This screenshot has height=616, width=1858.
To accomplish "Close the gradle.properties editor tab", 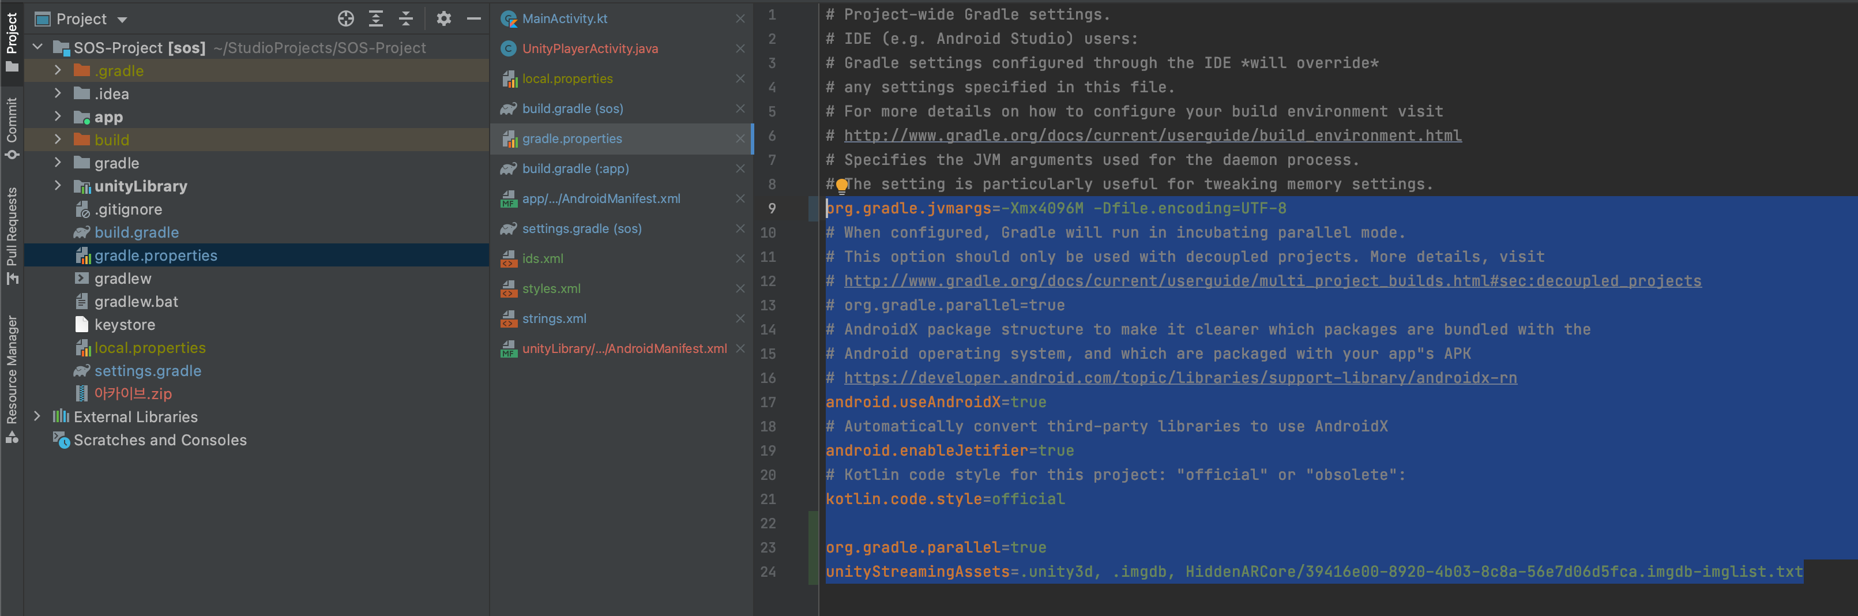I will click(740, 138).
